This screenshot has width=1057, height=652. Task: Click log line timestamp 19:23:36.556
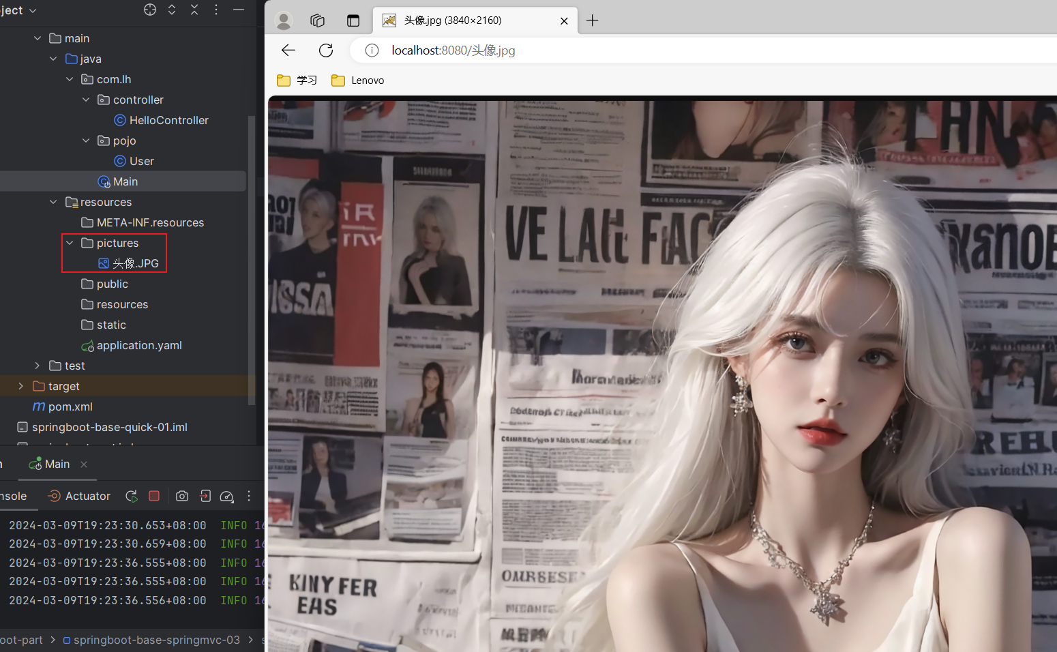click(107, 600)
